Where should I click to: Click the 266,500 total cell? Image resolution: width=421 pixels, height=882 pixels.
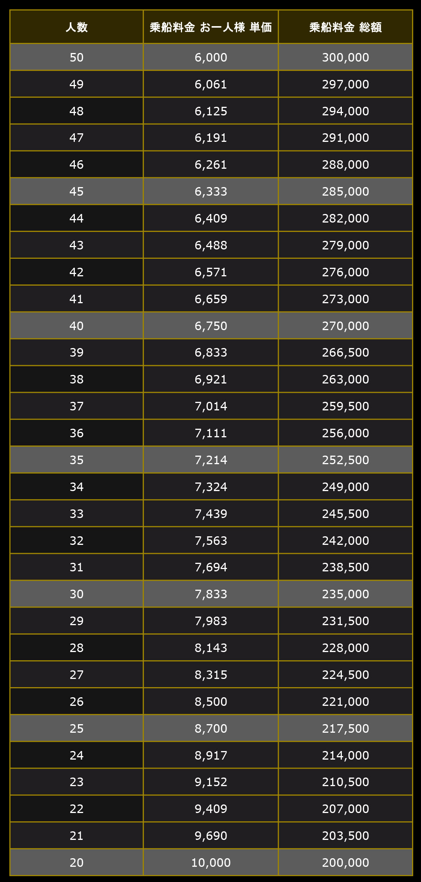(x=345, y=352)
